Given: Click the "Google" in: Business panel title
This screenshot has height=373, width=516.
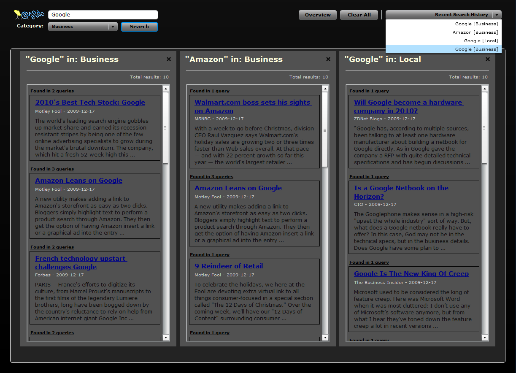Looking at the screenshot, I should click(72, 59).
